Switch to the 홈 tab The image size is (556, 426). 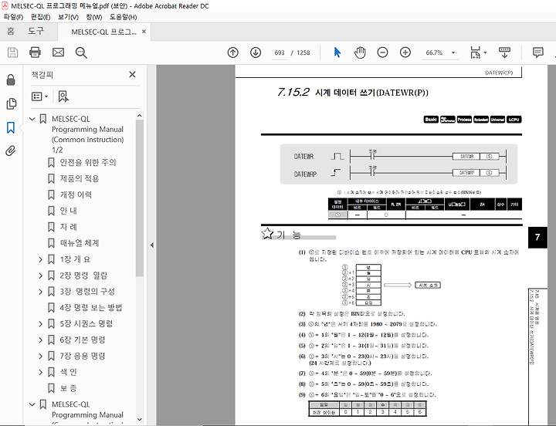pos(11,31)
